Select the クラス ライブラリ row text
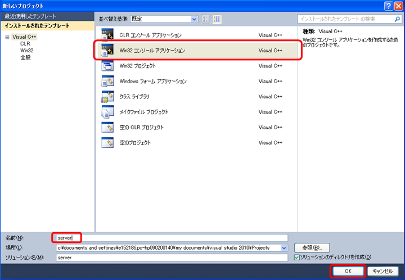Viewport: 405px width, 280px height. (x=134, y=97)
